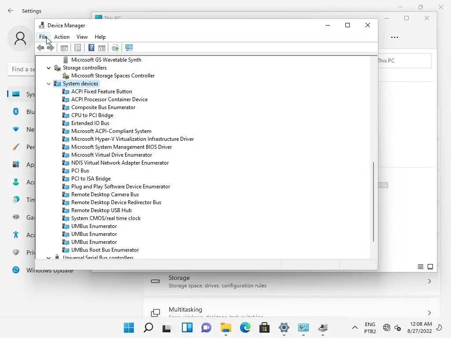
Task: Open Storage settings row
Action: click(292, 281)
